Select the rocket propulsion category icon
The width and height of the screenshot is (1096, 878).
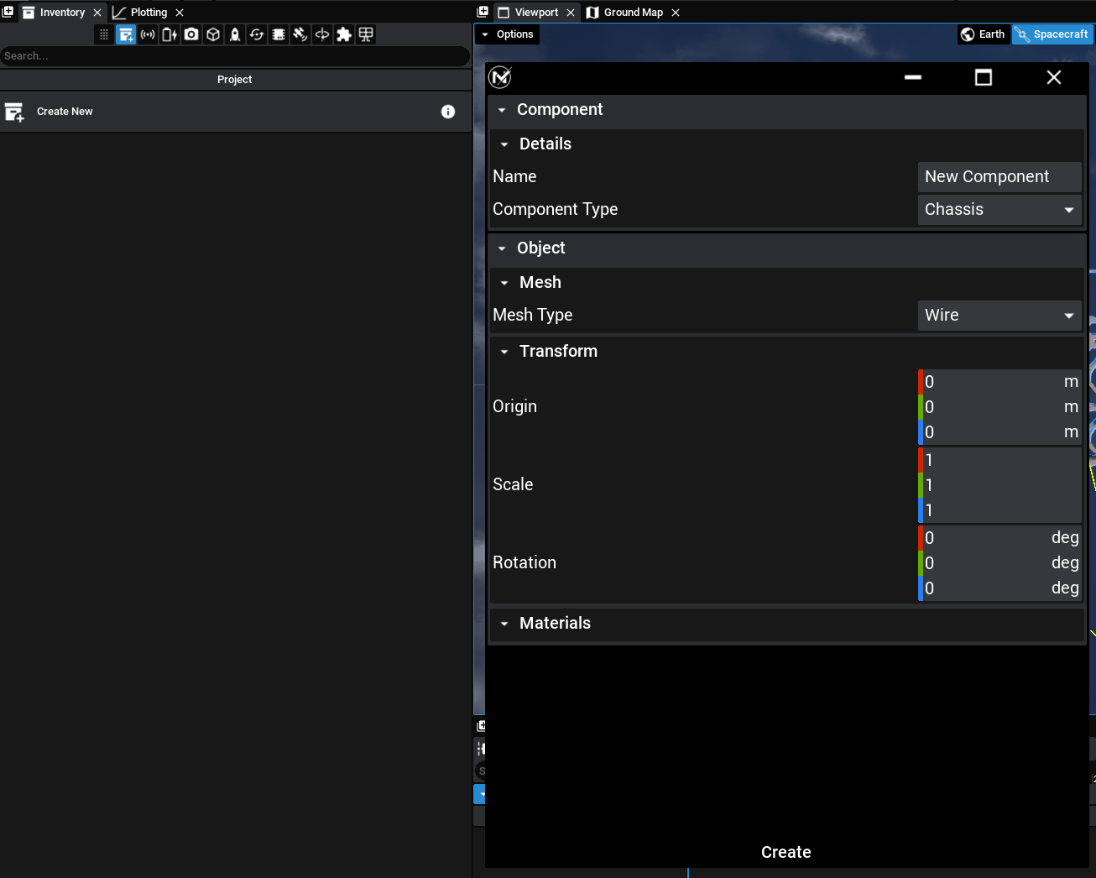(235, 34)
